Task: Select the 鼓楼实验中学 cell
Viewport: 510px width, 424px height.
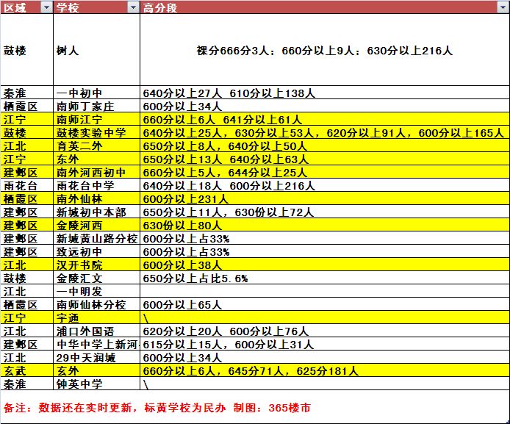Action: pyautogui.click(x=96, y=133)
